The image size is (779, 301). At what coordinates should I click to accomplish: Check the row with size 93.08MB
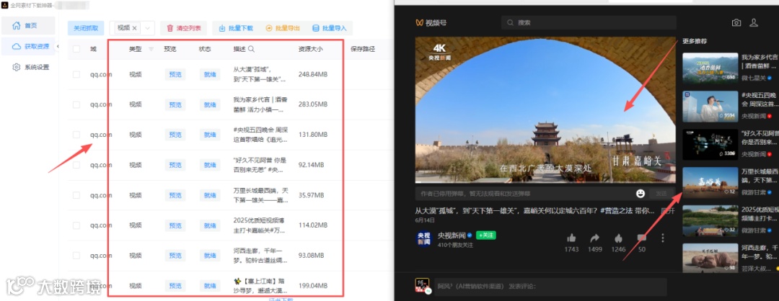76,256
